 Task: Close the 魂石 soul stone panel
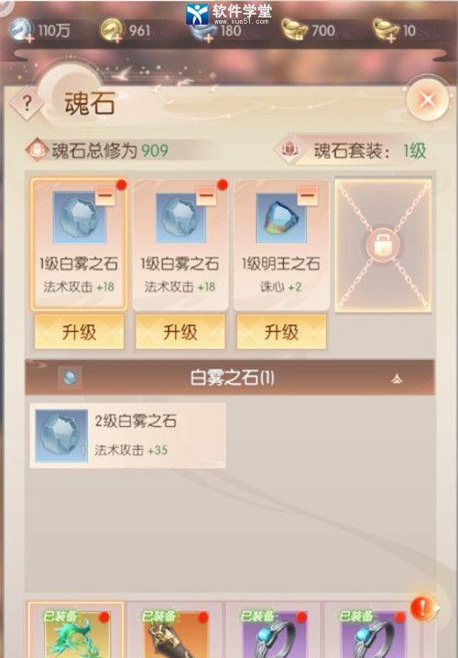coord(428,100)
